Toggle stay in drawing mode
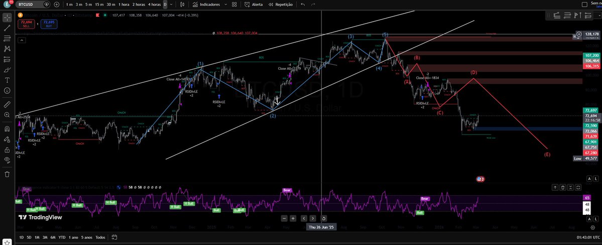The height and width of the screenshot is (245, 602). [7, 140]
